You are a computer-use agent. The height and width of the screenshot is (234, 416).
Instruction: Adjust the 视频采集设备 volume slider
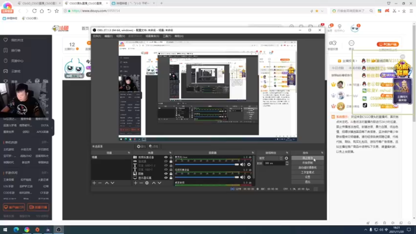[206, 177]
